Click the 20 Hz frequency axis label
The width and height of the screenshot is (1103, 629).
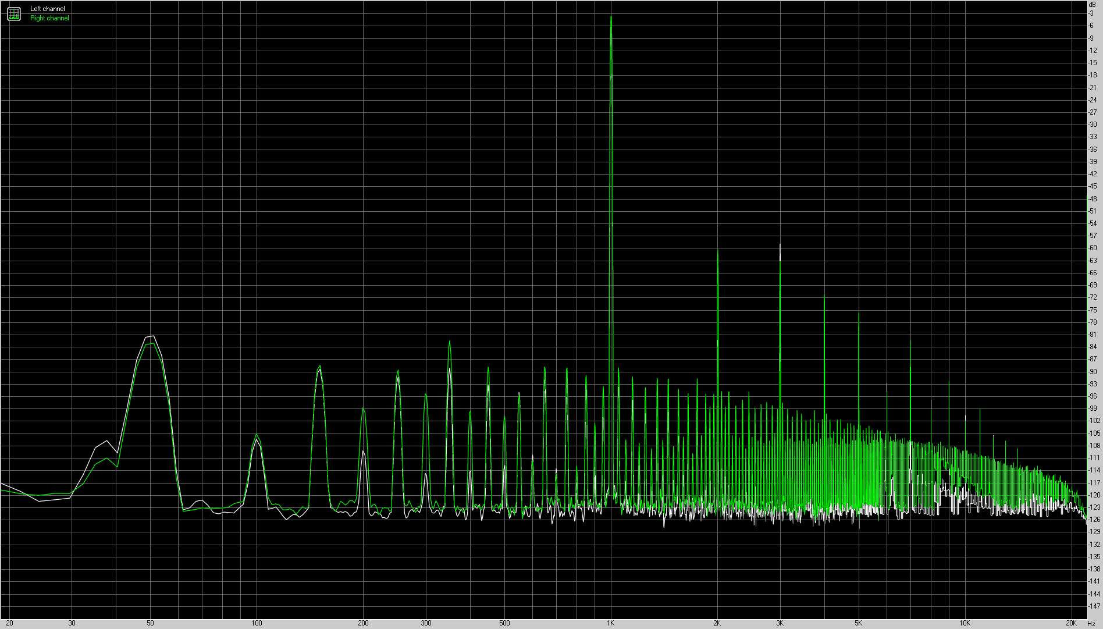pos(10,623)
